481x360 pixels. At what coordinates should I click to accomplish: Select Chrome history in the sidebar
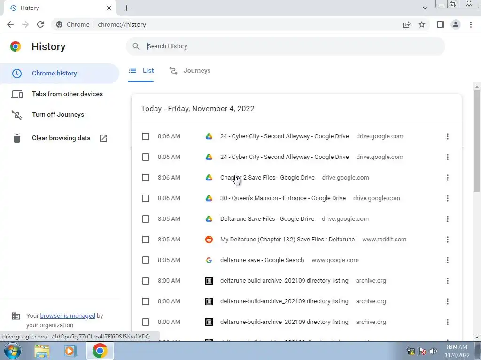point(60,74)
